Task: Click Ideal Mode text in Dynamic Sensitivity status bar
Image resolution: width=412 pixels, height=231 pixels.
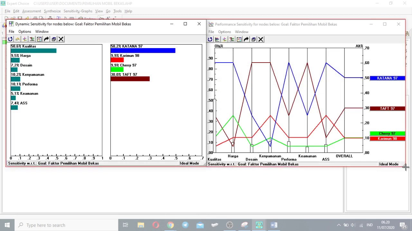Action: pos(189,163)
